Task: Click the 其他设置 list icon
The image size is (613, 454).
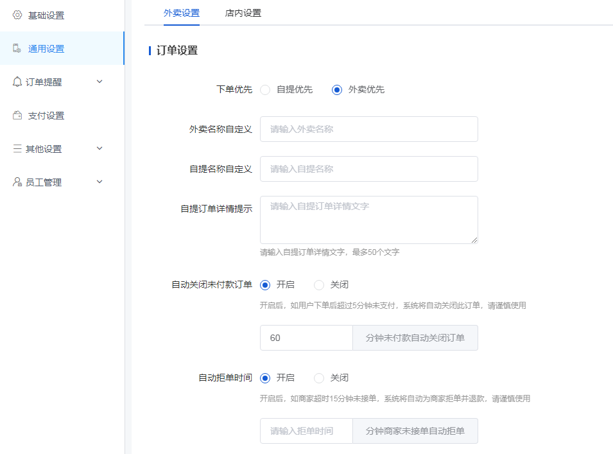Action: (17, 148)
